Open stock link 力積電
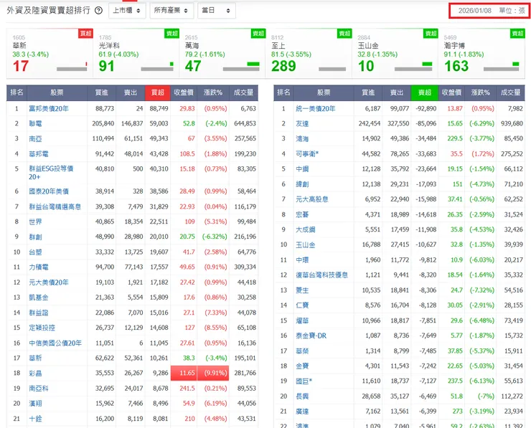This screenshot has height=428, width=531. pyautogui.click(x=39, y=267)
